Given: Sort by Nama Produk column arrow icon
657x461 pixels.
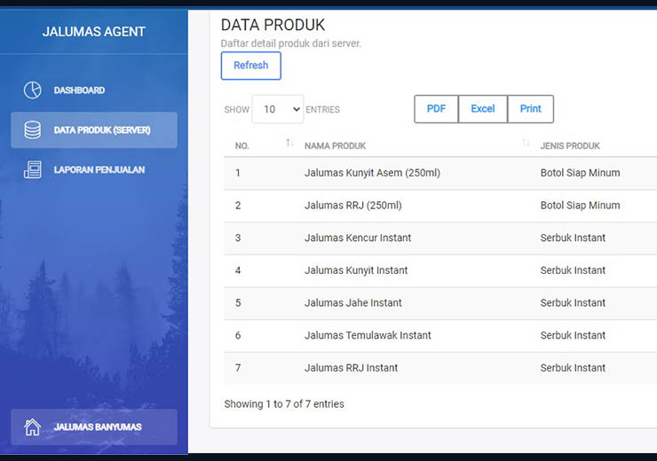Looking at the screenshot, I should pyautogui.click(x=526, y=145).
